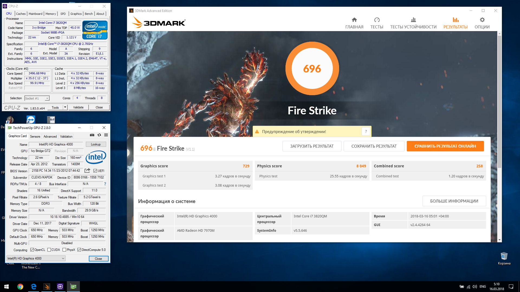Open ТЕСТЫ УСТОЙЧИВОСТИ stress tests icon

[413, 20]
